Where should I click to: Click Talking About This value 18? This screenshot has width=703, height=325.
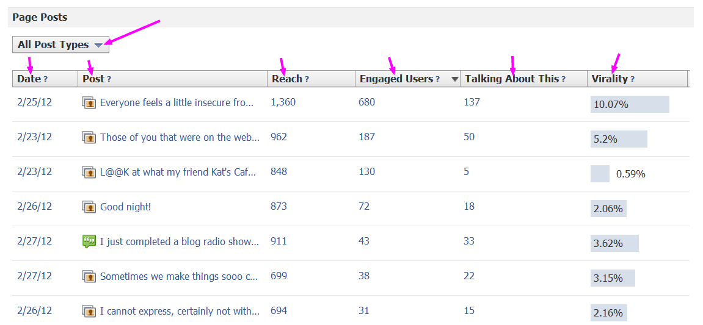(470, 206)
